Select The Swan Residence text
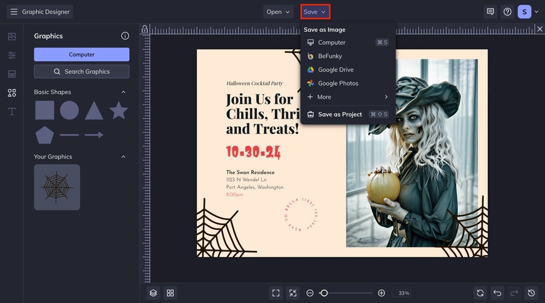 click(x=250, y=172)
